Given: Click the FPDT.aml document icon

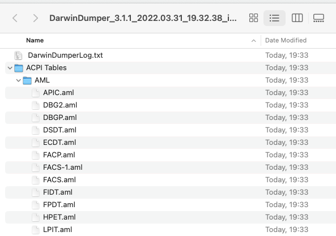Looking at the screenshot, I should 36,205.
